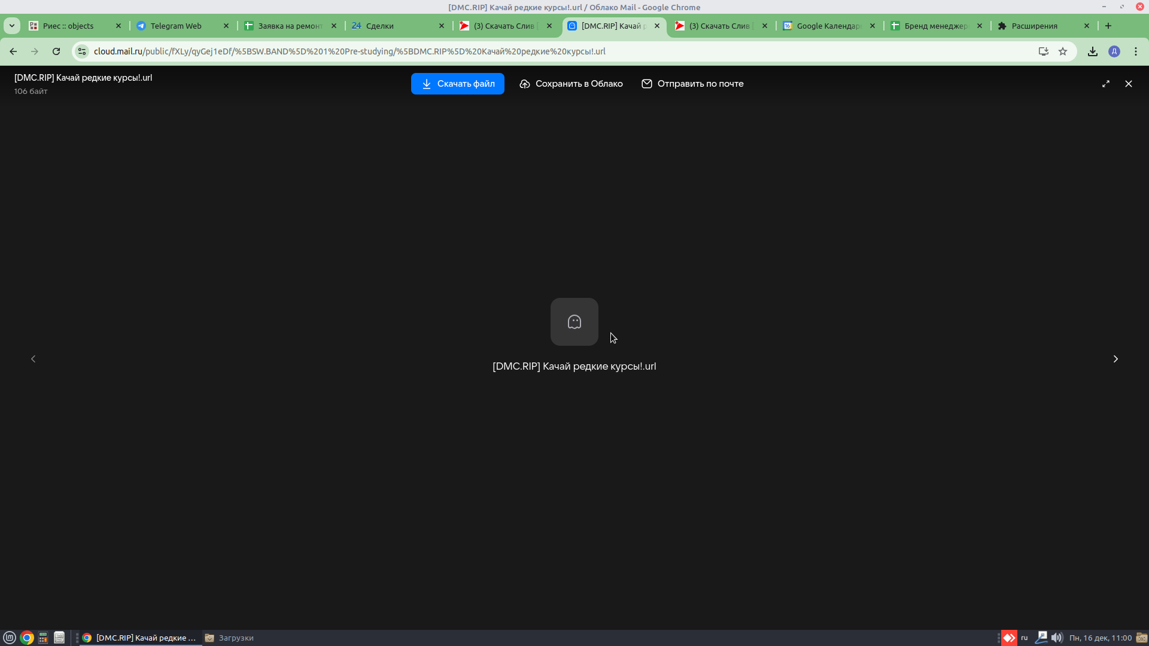
Task: Click the blue Скачать файл button
Action: pyautogui.click(x=457, y=84)
